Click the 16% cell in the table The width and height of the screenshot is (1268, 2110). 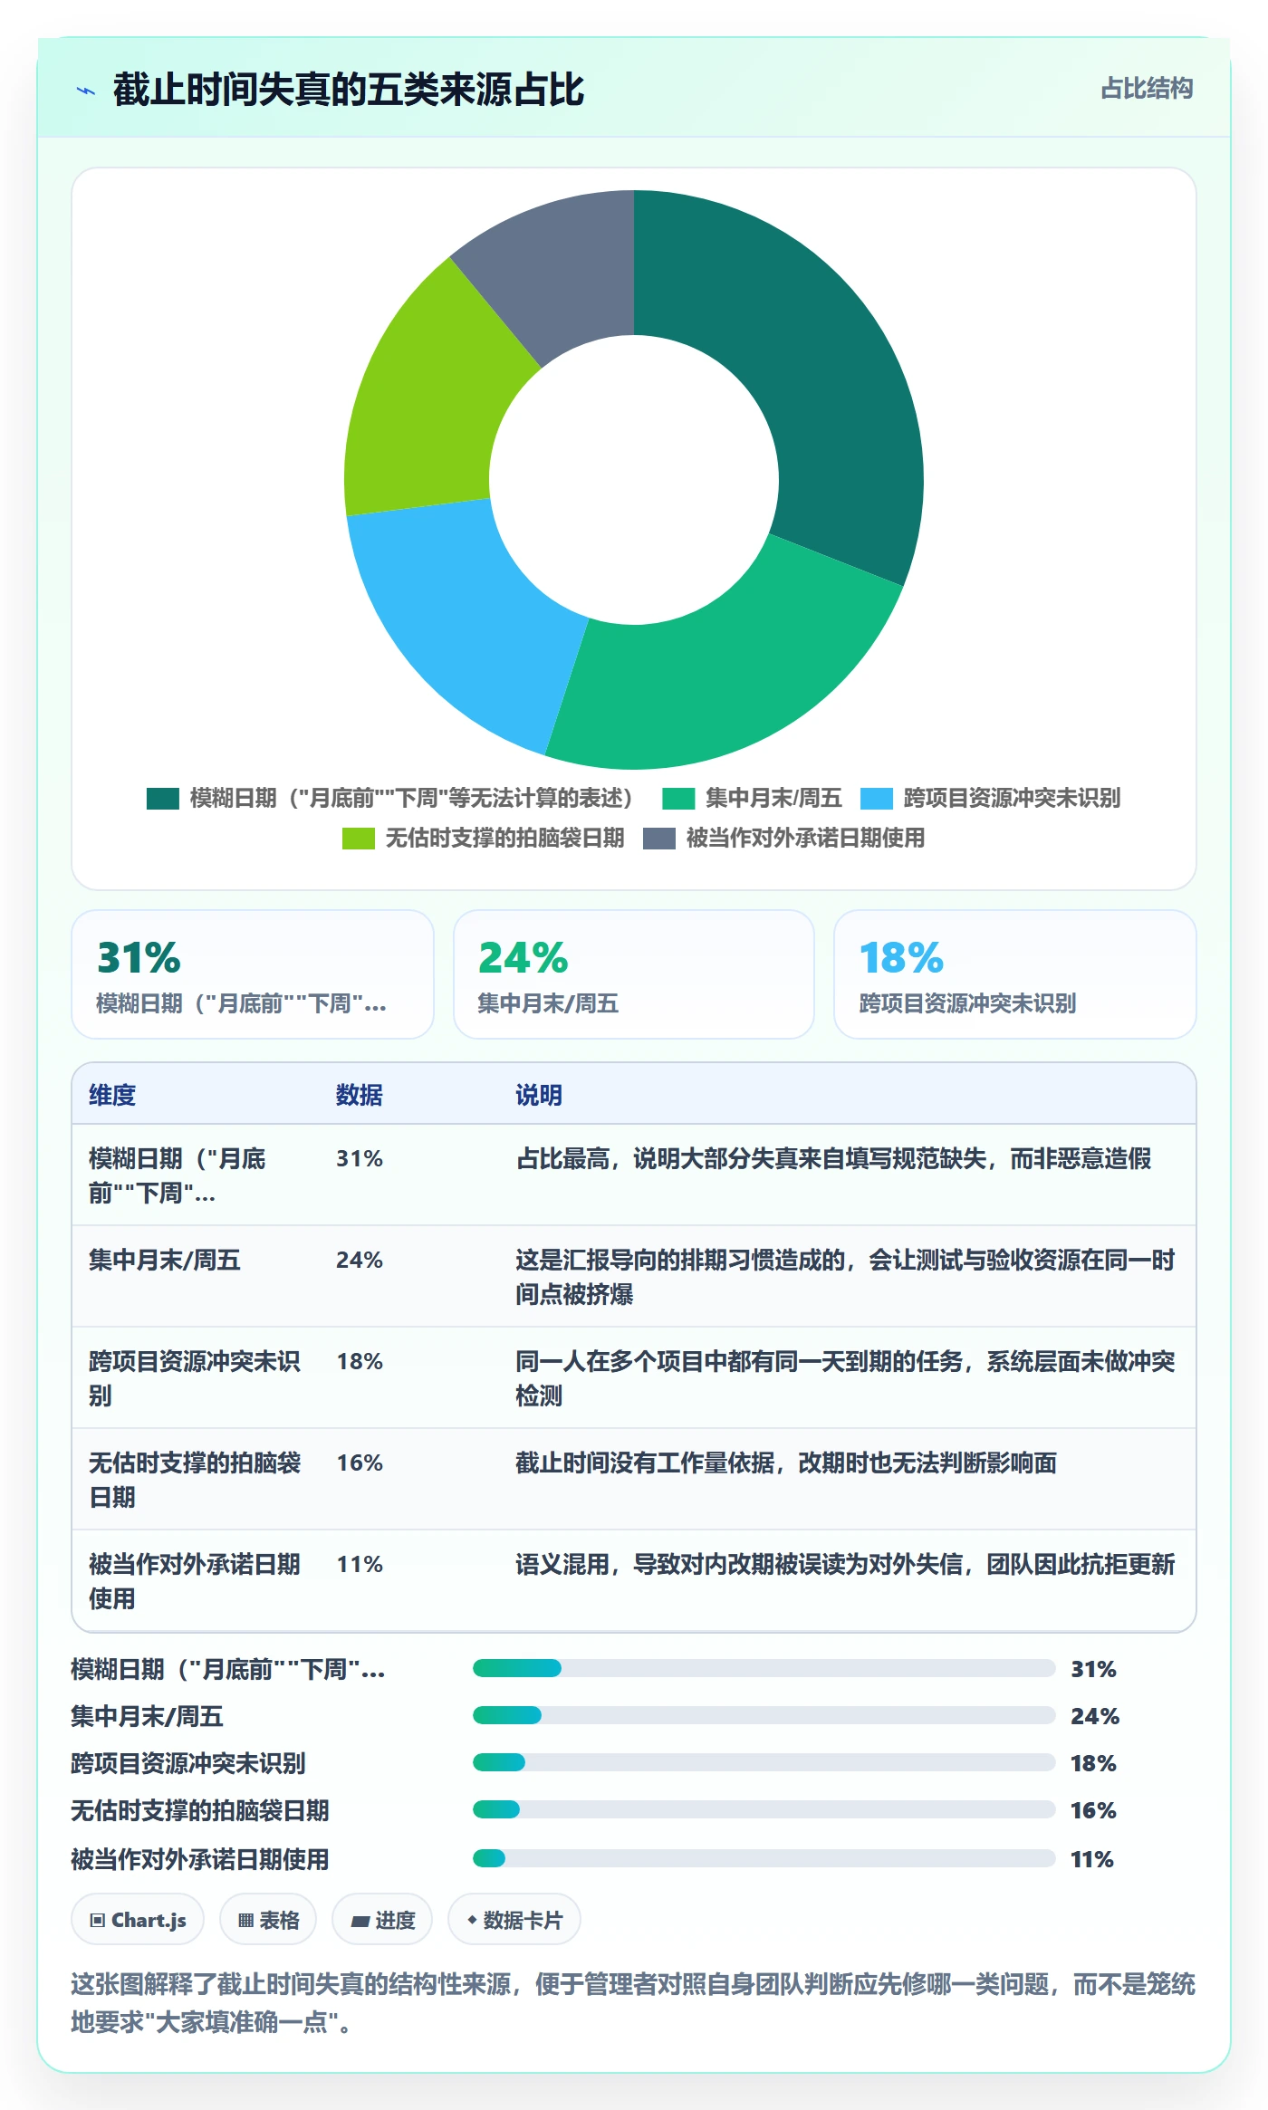click(360, 1463)
